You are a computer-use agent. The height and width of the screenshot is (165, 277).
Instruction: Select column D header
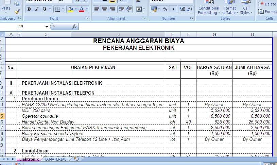(118, 34)
